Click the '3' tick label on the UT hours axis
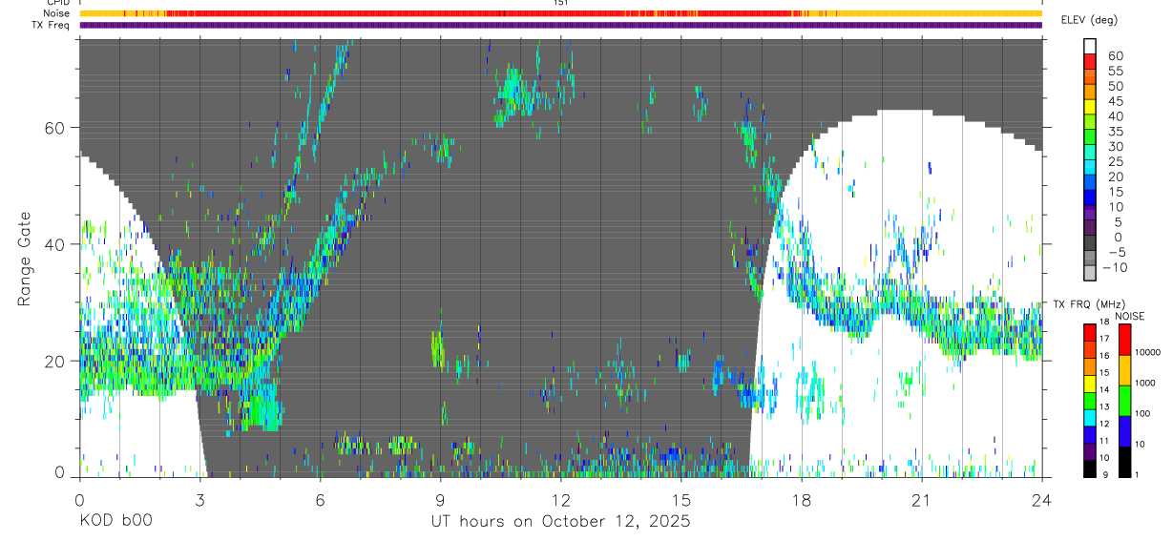Screen dimensions: 1172x541 tap(199, 499)
